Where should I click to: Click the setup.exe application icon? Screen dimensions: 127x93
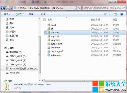tap(49, 55)
